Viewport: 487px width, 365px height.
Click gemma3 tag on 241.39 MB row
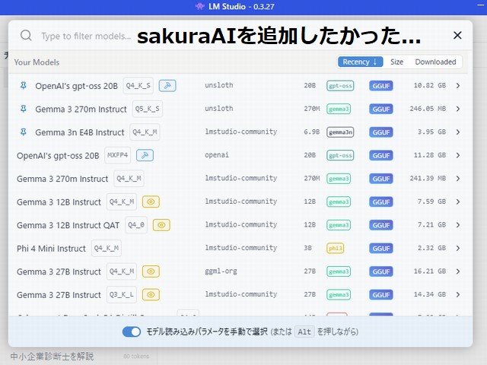click(339, 179)
